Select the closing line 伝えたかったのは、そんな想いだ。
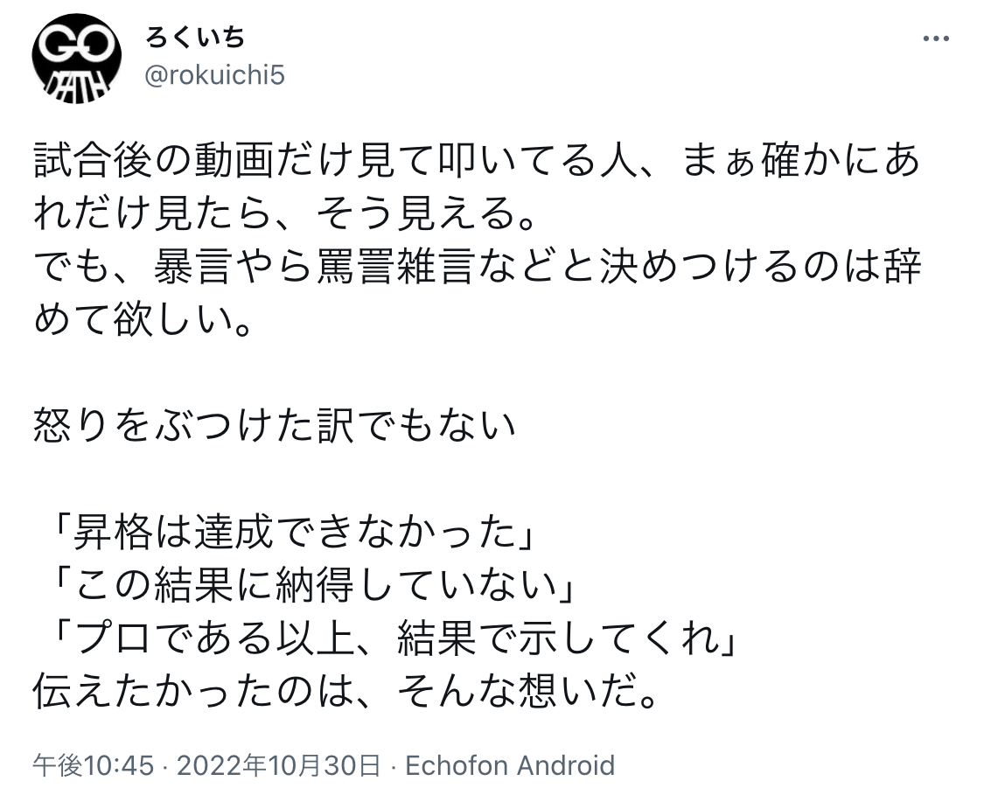 click(x=345, y=692)
